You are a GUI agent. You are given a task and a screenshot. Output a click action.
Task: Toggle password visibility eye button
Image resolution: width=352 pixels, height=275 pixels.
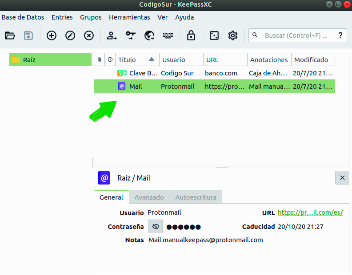(x=156, y=227)
